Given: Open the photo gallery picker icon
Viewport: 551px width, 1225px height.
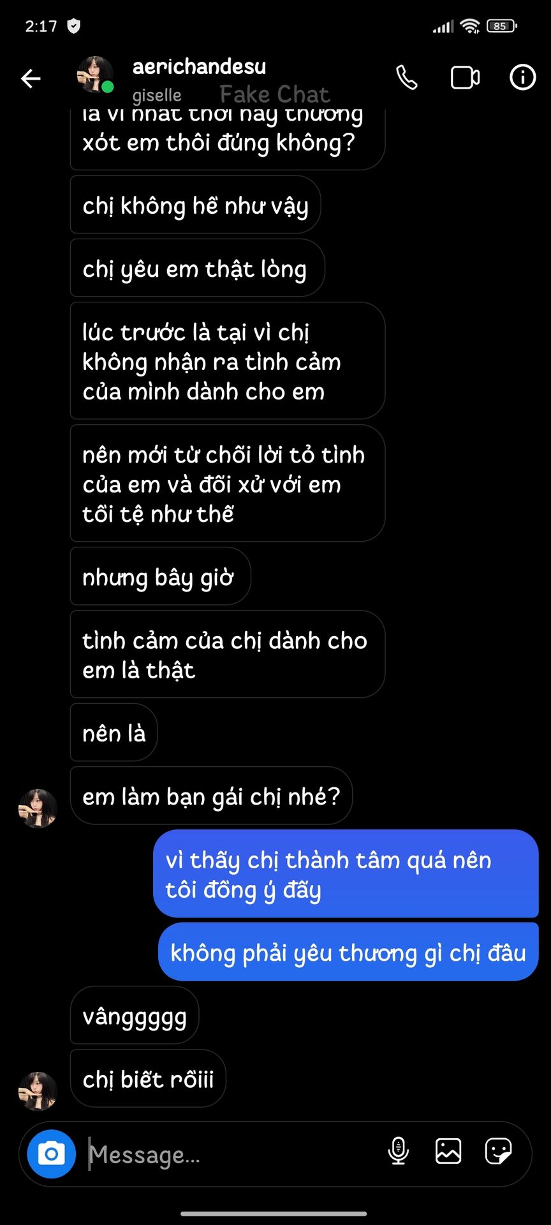Looking at the screenshot, I should coord(448,1151).
